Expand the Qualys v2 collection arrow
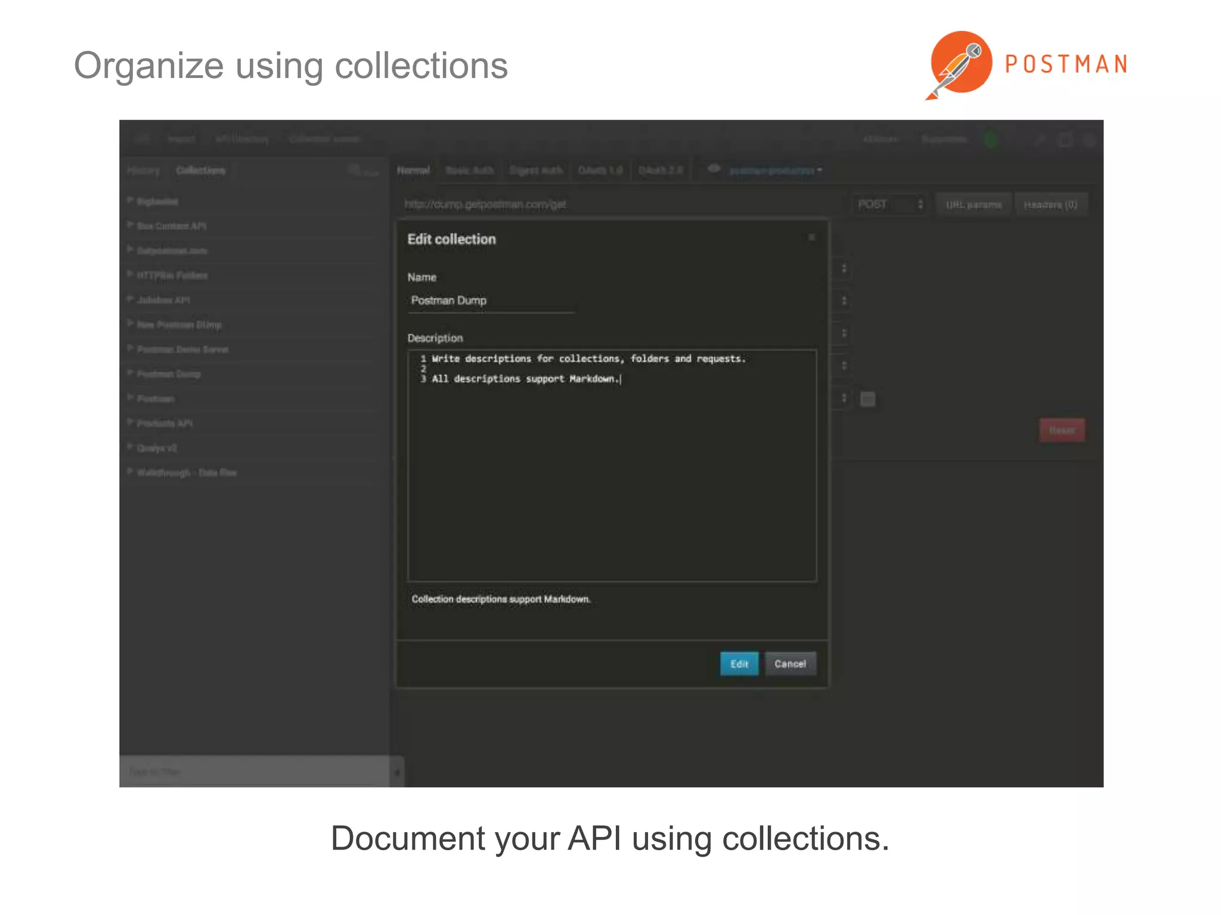 click(129, 447)
